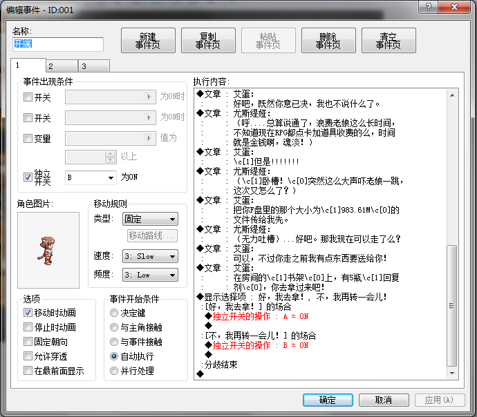
Task: Select the 与主角接触 trigger radio button
Action: click(114, 327)
